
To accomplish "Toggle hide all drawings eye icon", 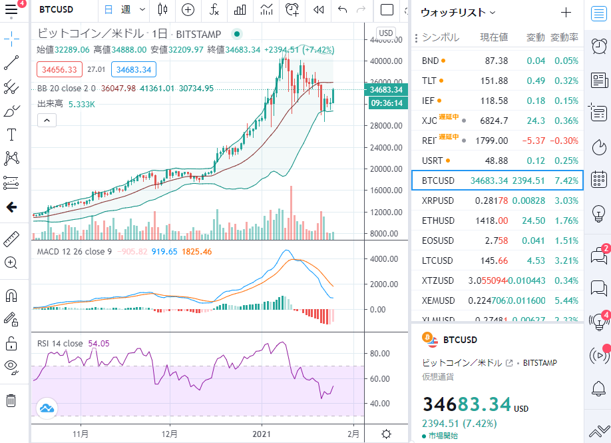I will 11,367.
